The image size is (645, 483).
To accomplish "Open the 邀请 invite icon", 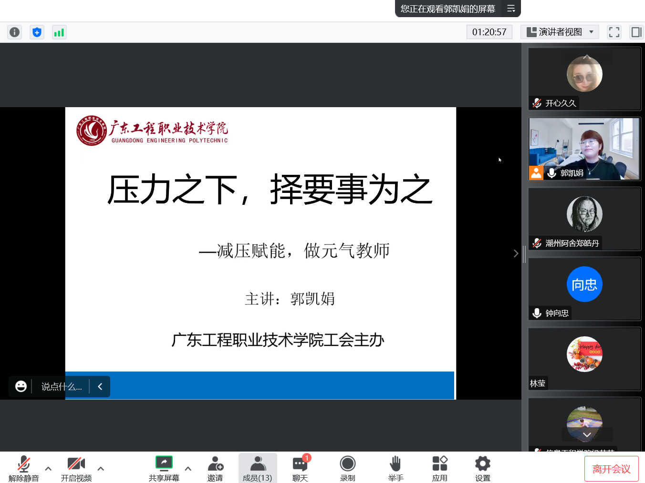I will [x=215, y=468].
